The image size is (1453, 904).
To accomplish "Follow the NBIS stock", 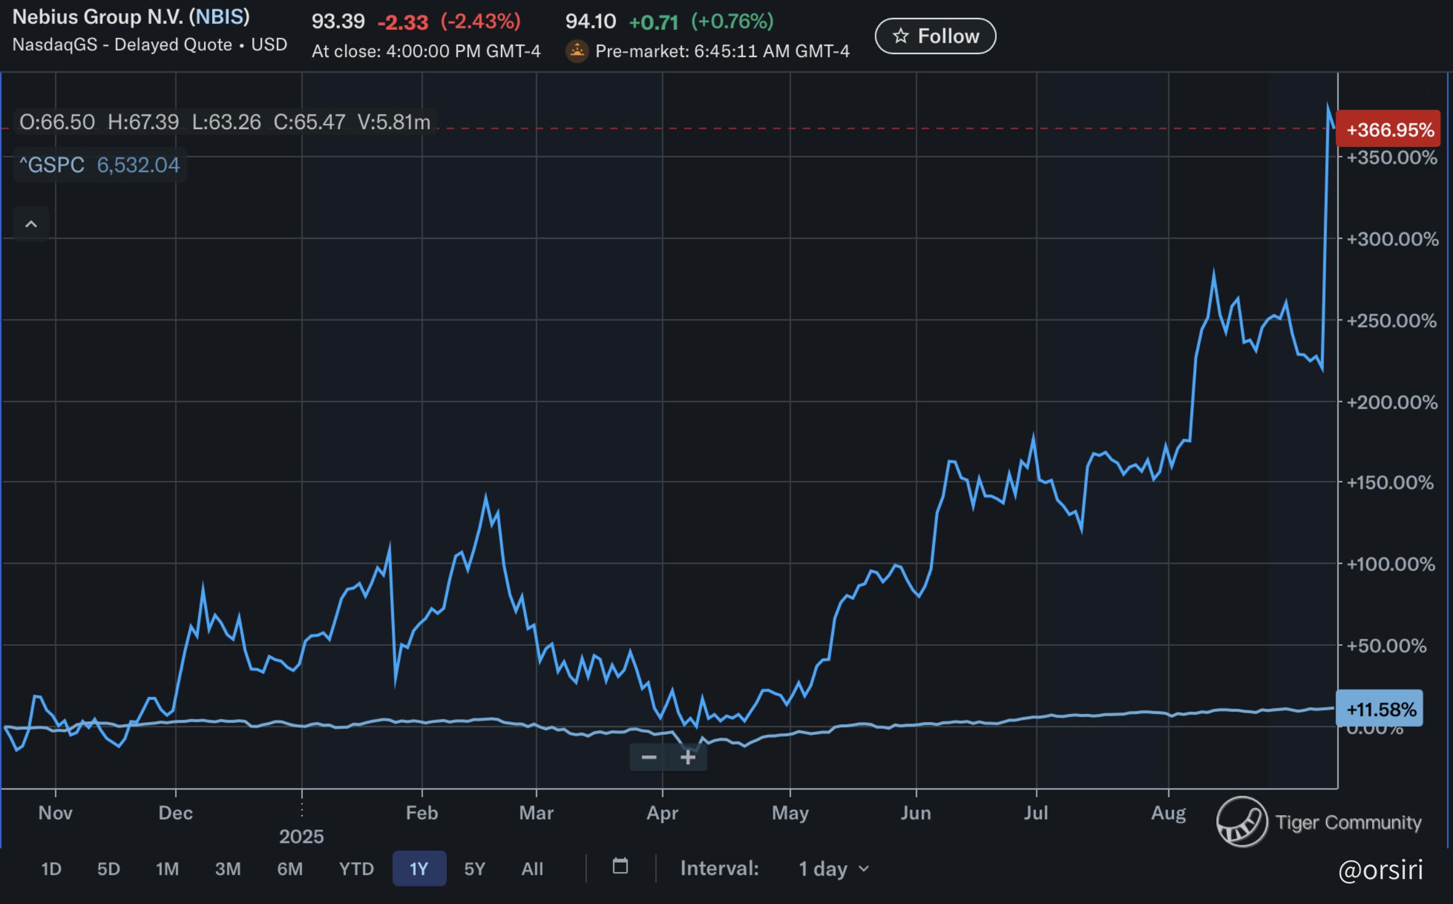I will [935, 37].
